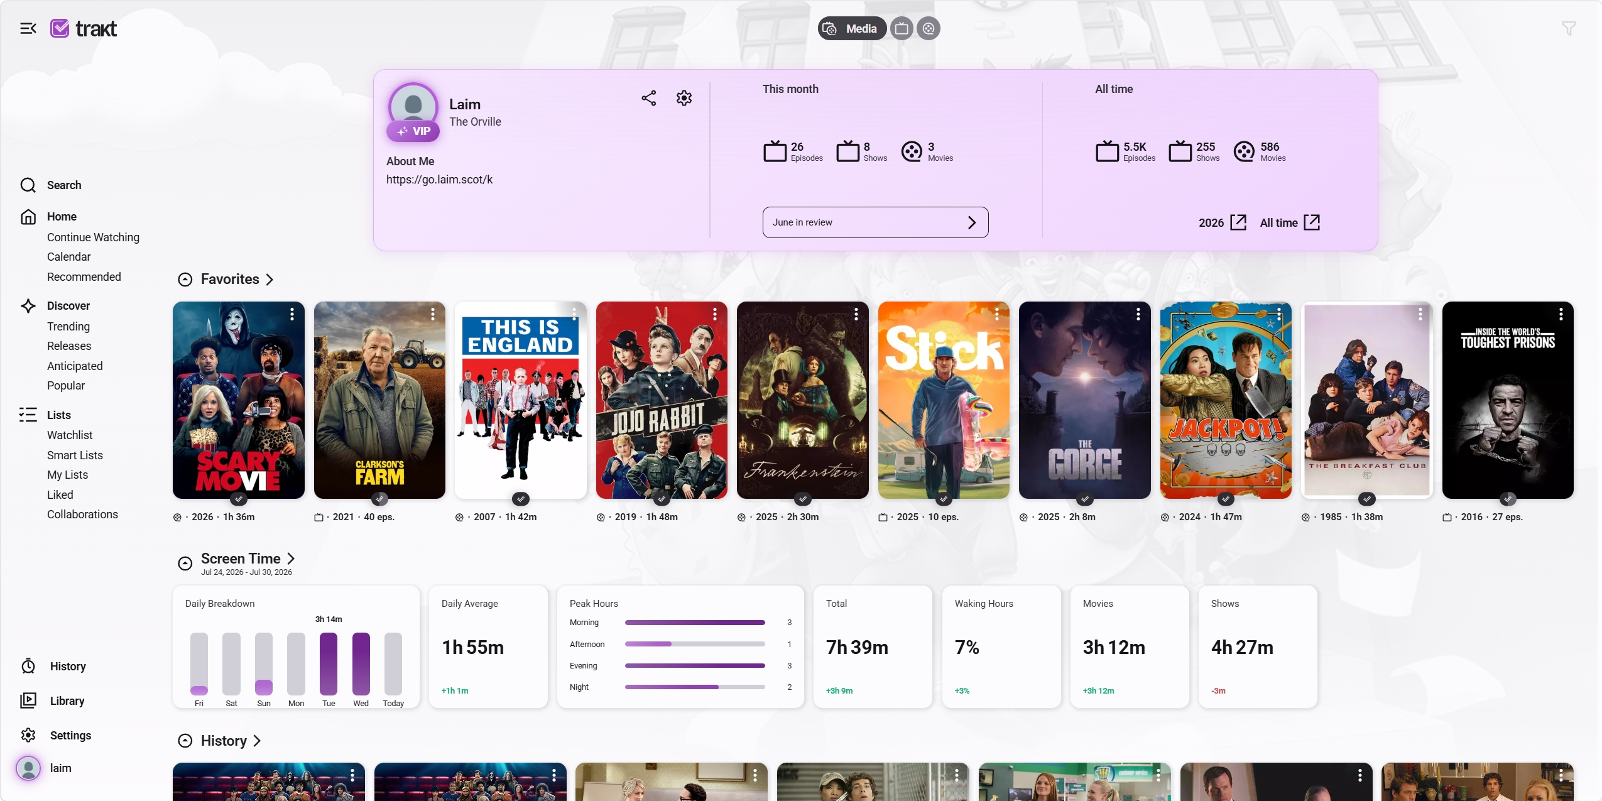The width and height of the screenshot is (1602, 801).
Task: Collapse the Screen Time section
Action: coord(185,564)
